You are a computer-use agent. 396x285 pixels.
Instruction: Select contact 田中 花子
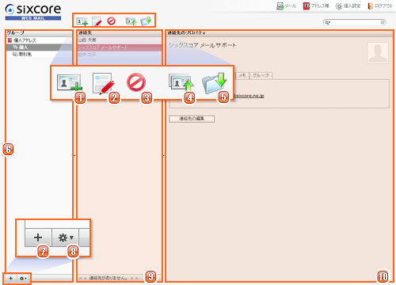coord(120,55)
